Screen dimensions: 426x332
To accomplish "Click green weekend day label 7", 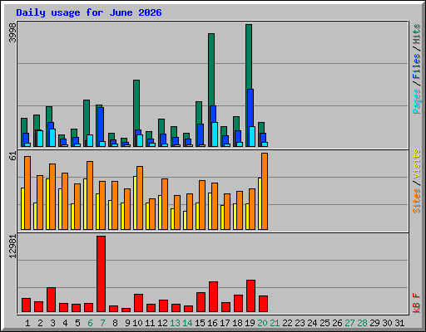I will (x=102, y=323).
